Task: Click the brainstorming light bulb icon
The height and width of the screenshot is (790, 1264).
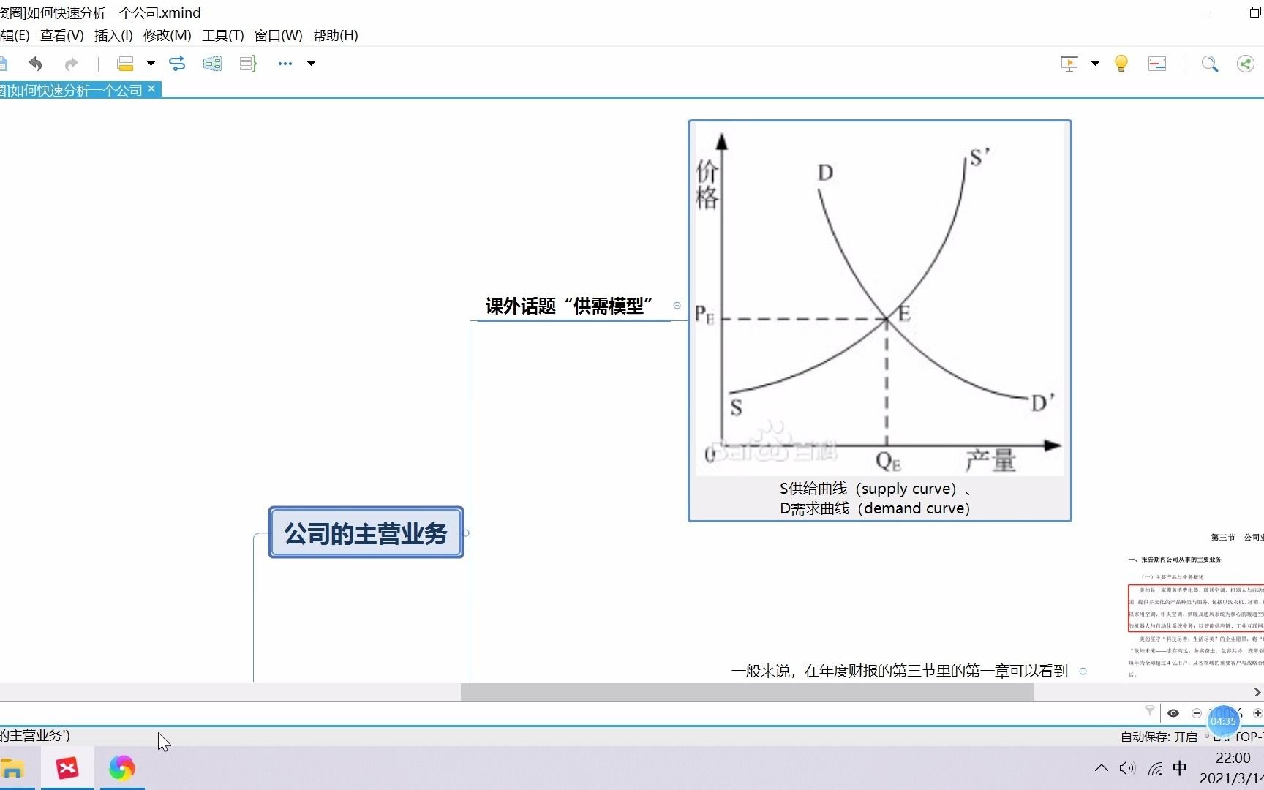Action: click(1121, 64)
